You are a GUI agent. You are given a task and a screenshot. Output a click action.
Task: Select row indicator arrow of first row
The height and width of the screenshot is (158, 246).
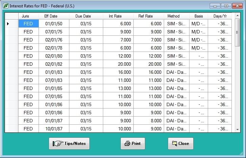click(8, 24)
